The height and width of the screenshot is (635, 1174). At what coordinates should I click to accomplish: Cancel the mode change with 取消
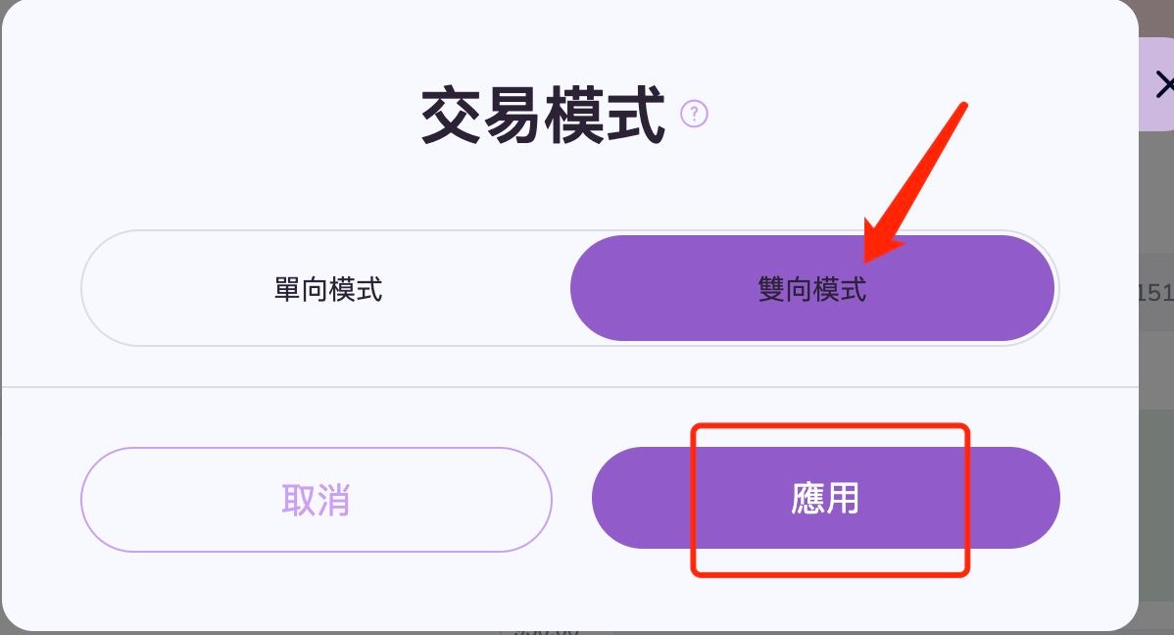pyautogui.click(x=316, y=500)
